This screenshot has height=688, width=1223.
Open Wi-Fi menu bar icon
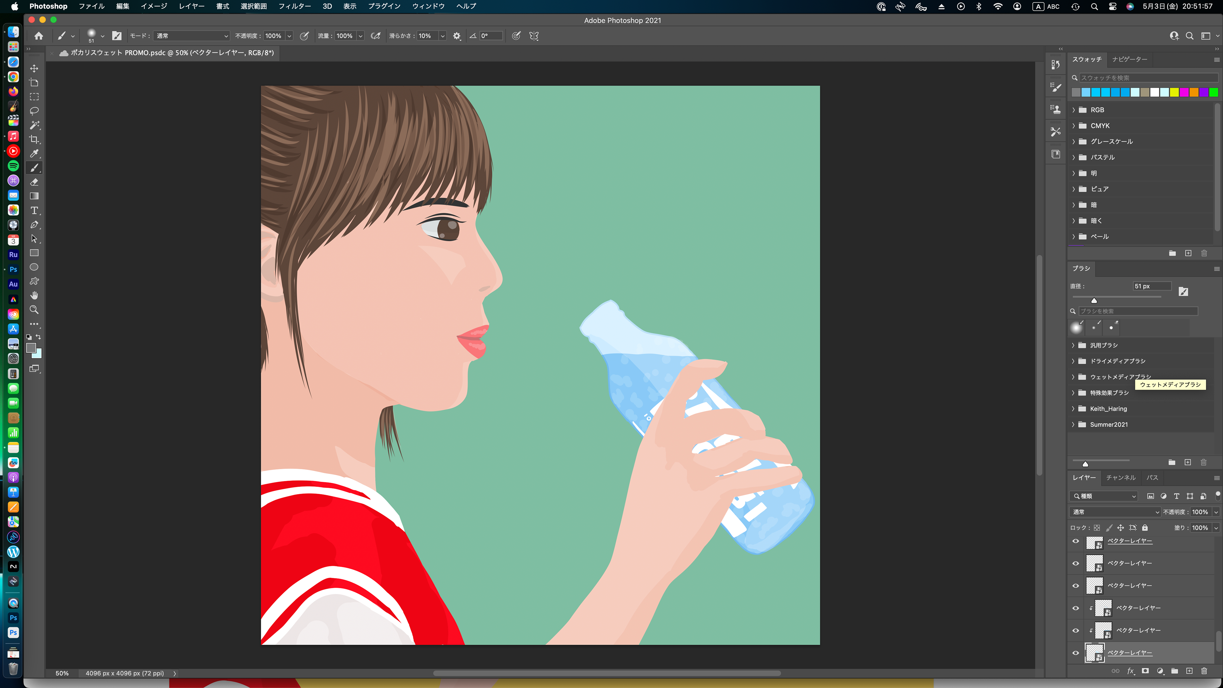click(998, 7)
